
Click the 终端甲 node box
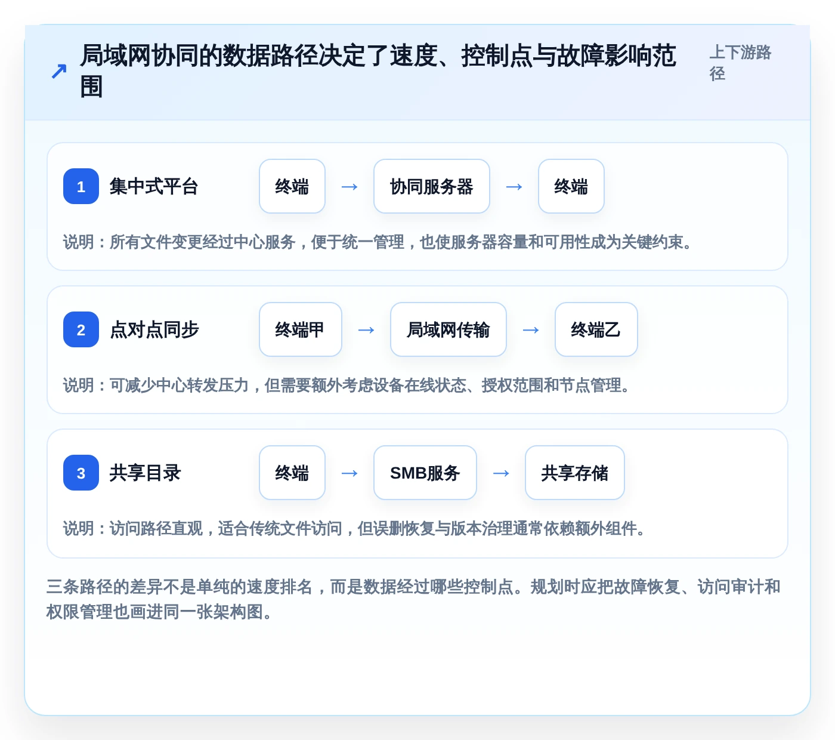301,329
